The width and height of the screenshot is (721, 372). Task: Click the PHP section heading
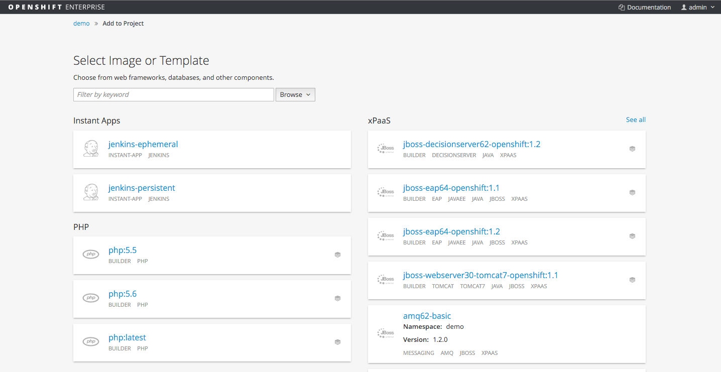coord(81,227)
